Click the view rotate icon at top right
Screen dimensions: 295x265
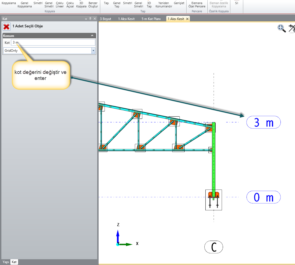(x=292, y=28)
